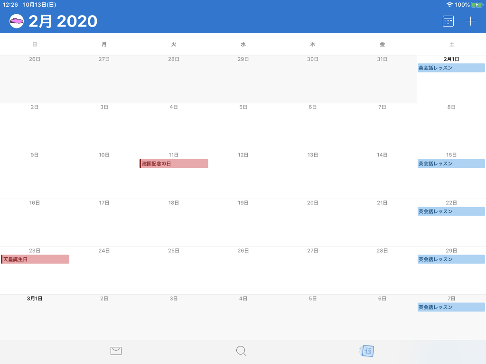The image size is (486, 364).
Task: Tap the battery status icon
Action: 477,5
